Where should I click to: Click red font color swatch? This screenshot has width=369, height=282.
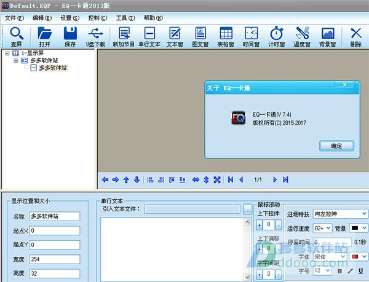coord(355,256)
